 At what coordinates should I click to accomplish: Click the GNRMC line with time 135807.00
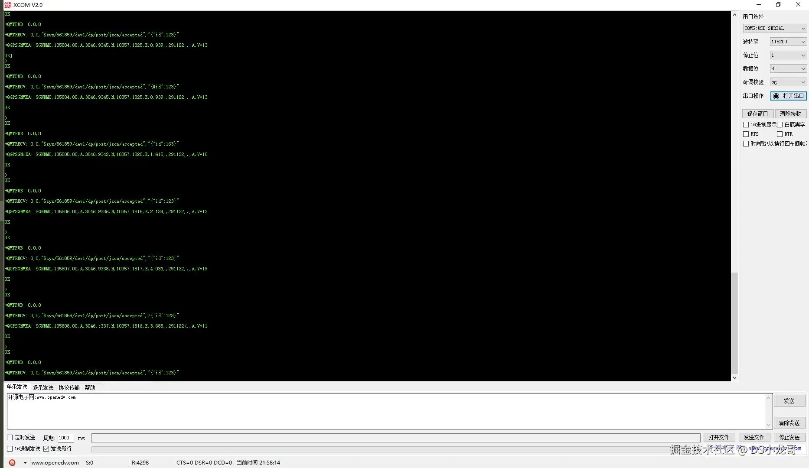point(106,269)
